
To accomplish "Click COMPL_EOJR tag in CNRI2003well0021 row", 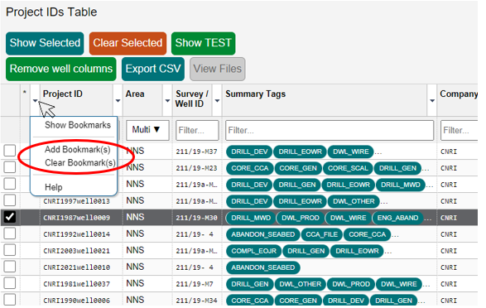I will coord(253,251).
